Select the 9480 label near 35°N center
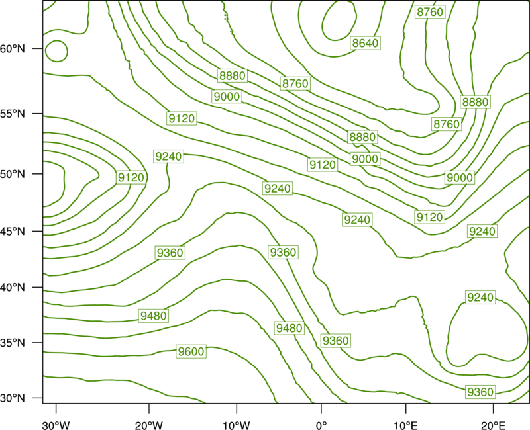The height and width of the screenshot is (430, 530). click(x=290, y=328)
